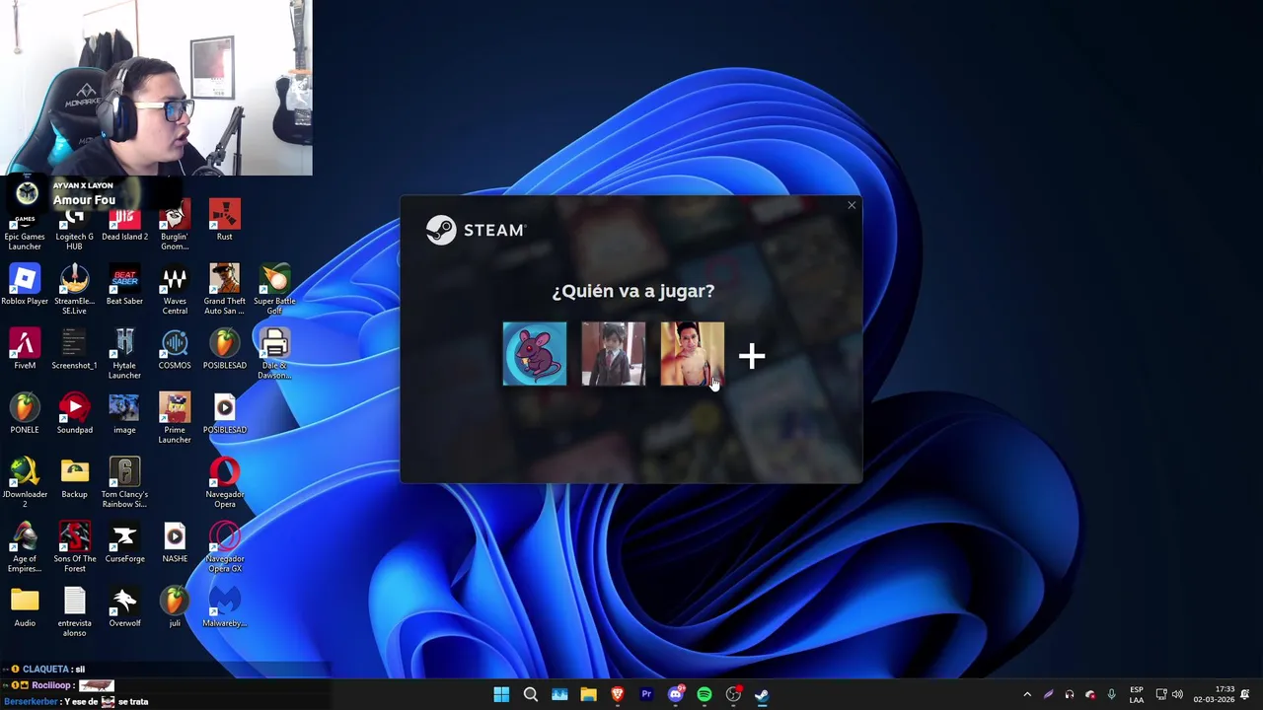Open the Rust desktop shortcut
The height and width of the screenshot is (710, 1263).
click(x=224, y=221)
